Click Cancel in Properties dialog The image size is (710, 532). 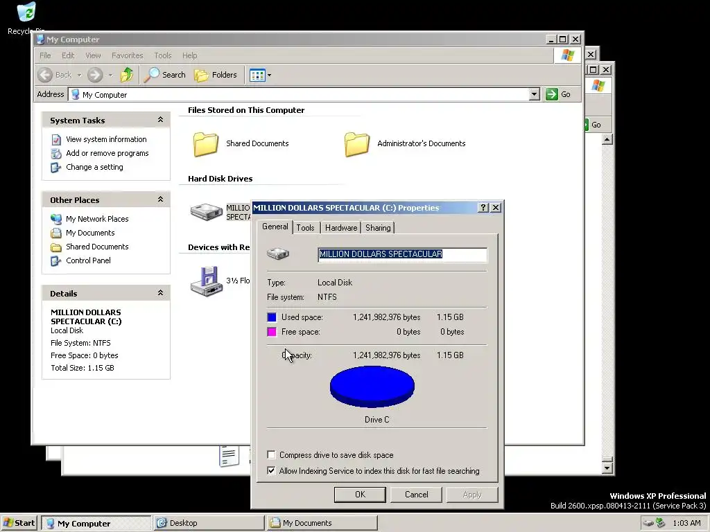(416, 495)
